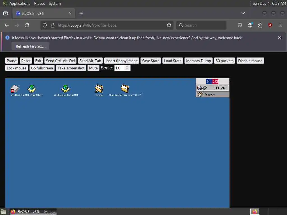This screenshot has height=215, width=287.
Task: Click the date and time in top panel
Action: coord(269,3)
